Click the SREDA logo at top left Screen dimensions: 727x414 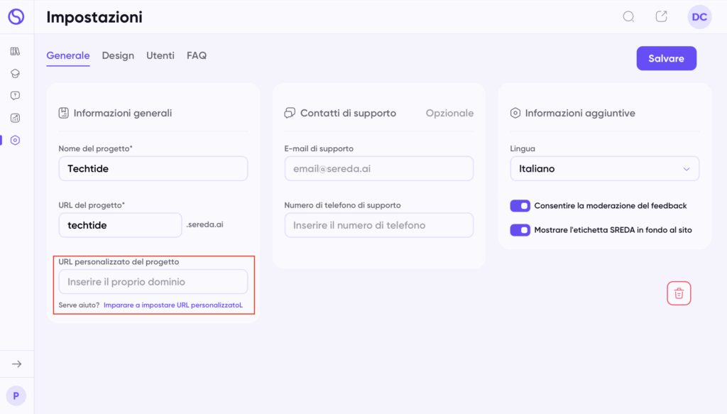coord(16,17)
